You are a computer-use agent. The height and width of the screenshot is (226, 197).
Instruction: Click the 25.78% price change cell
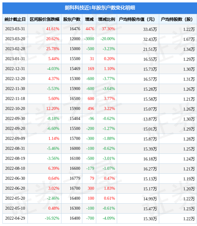click(x=53, y=49)
